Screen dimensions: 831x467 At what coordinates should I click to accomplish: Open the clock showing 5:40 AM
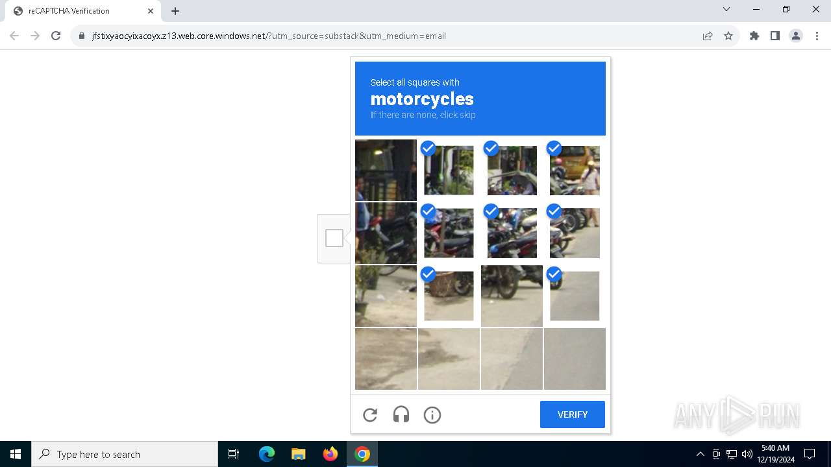(775, 454)
